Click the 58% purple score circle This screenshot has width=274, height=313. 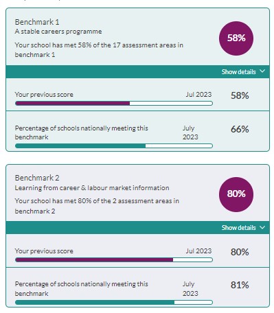tap(236, 38)
